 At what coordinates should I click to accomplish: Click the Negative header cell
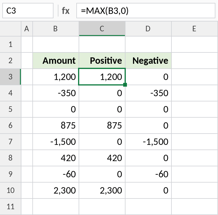pyautogui.click(x=148, y=61)
